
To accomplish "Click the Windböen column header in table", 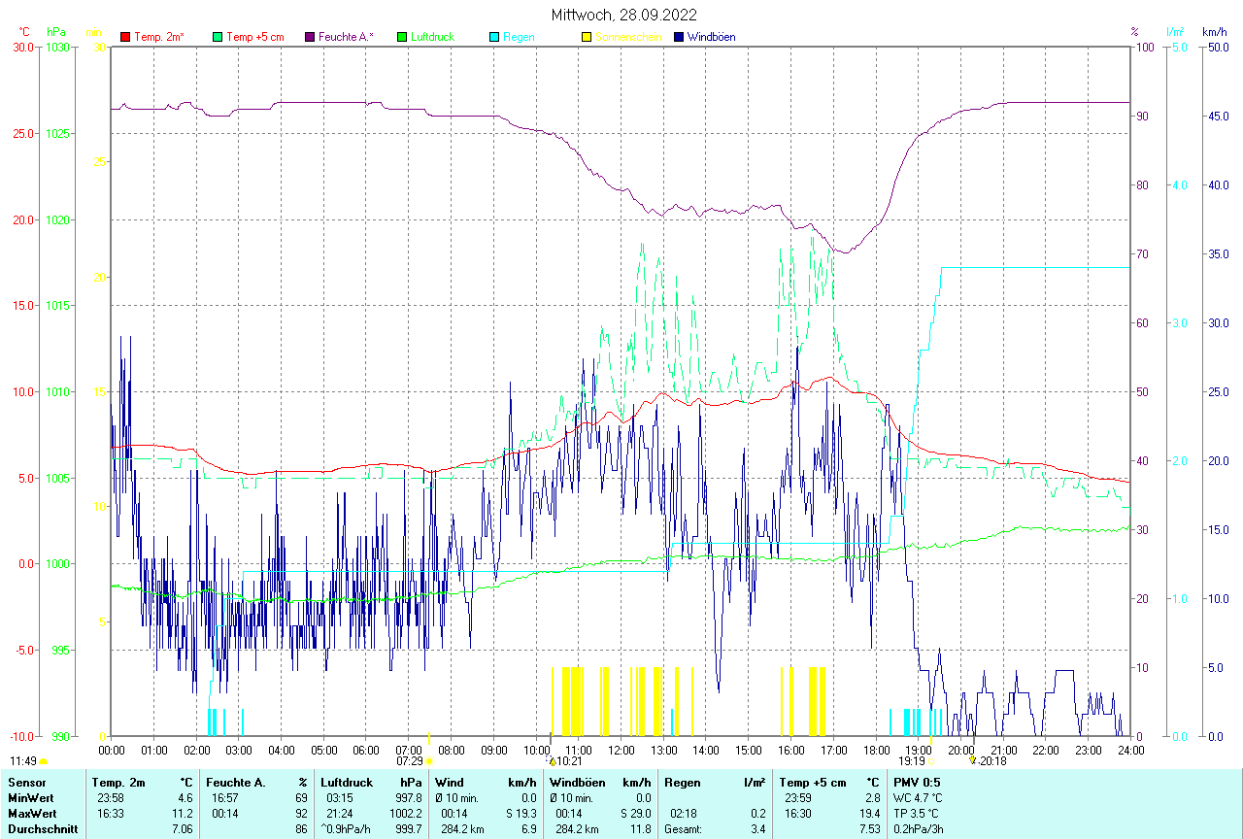I will [577, 782].
